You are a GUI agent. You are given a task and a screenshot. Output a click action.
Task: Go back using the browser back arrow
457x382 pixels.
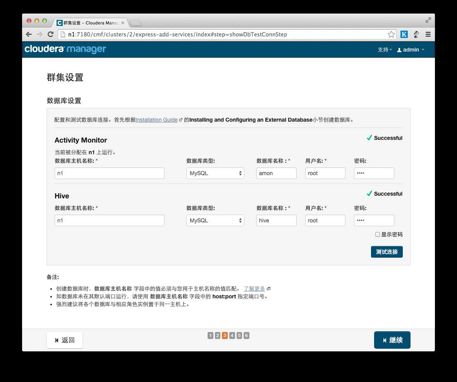[29, 34]
